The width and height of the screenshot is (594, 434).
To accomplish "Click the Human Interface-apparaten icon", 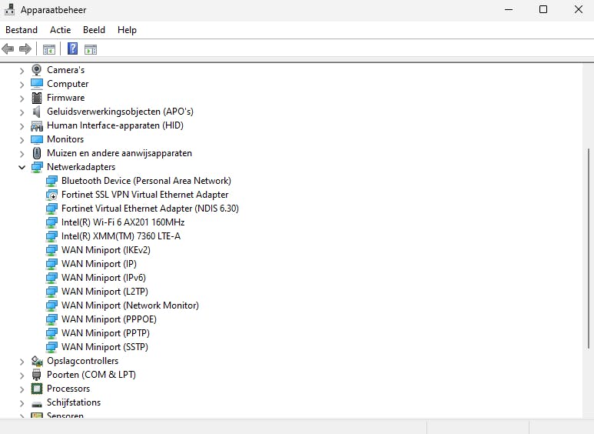I will click(x=37, y=125).
